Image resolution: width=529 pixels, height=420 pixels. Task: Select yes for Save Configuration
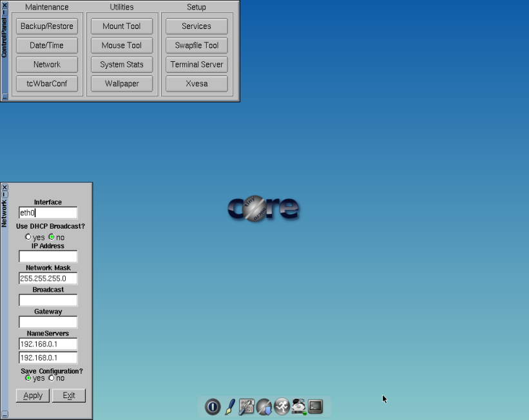pyautogui.click(x=28, y=378)
